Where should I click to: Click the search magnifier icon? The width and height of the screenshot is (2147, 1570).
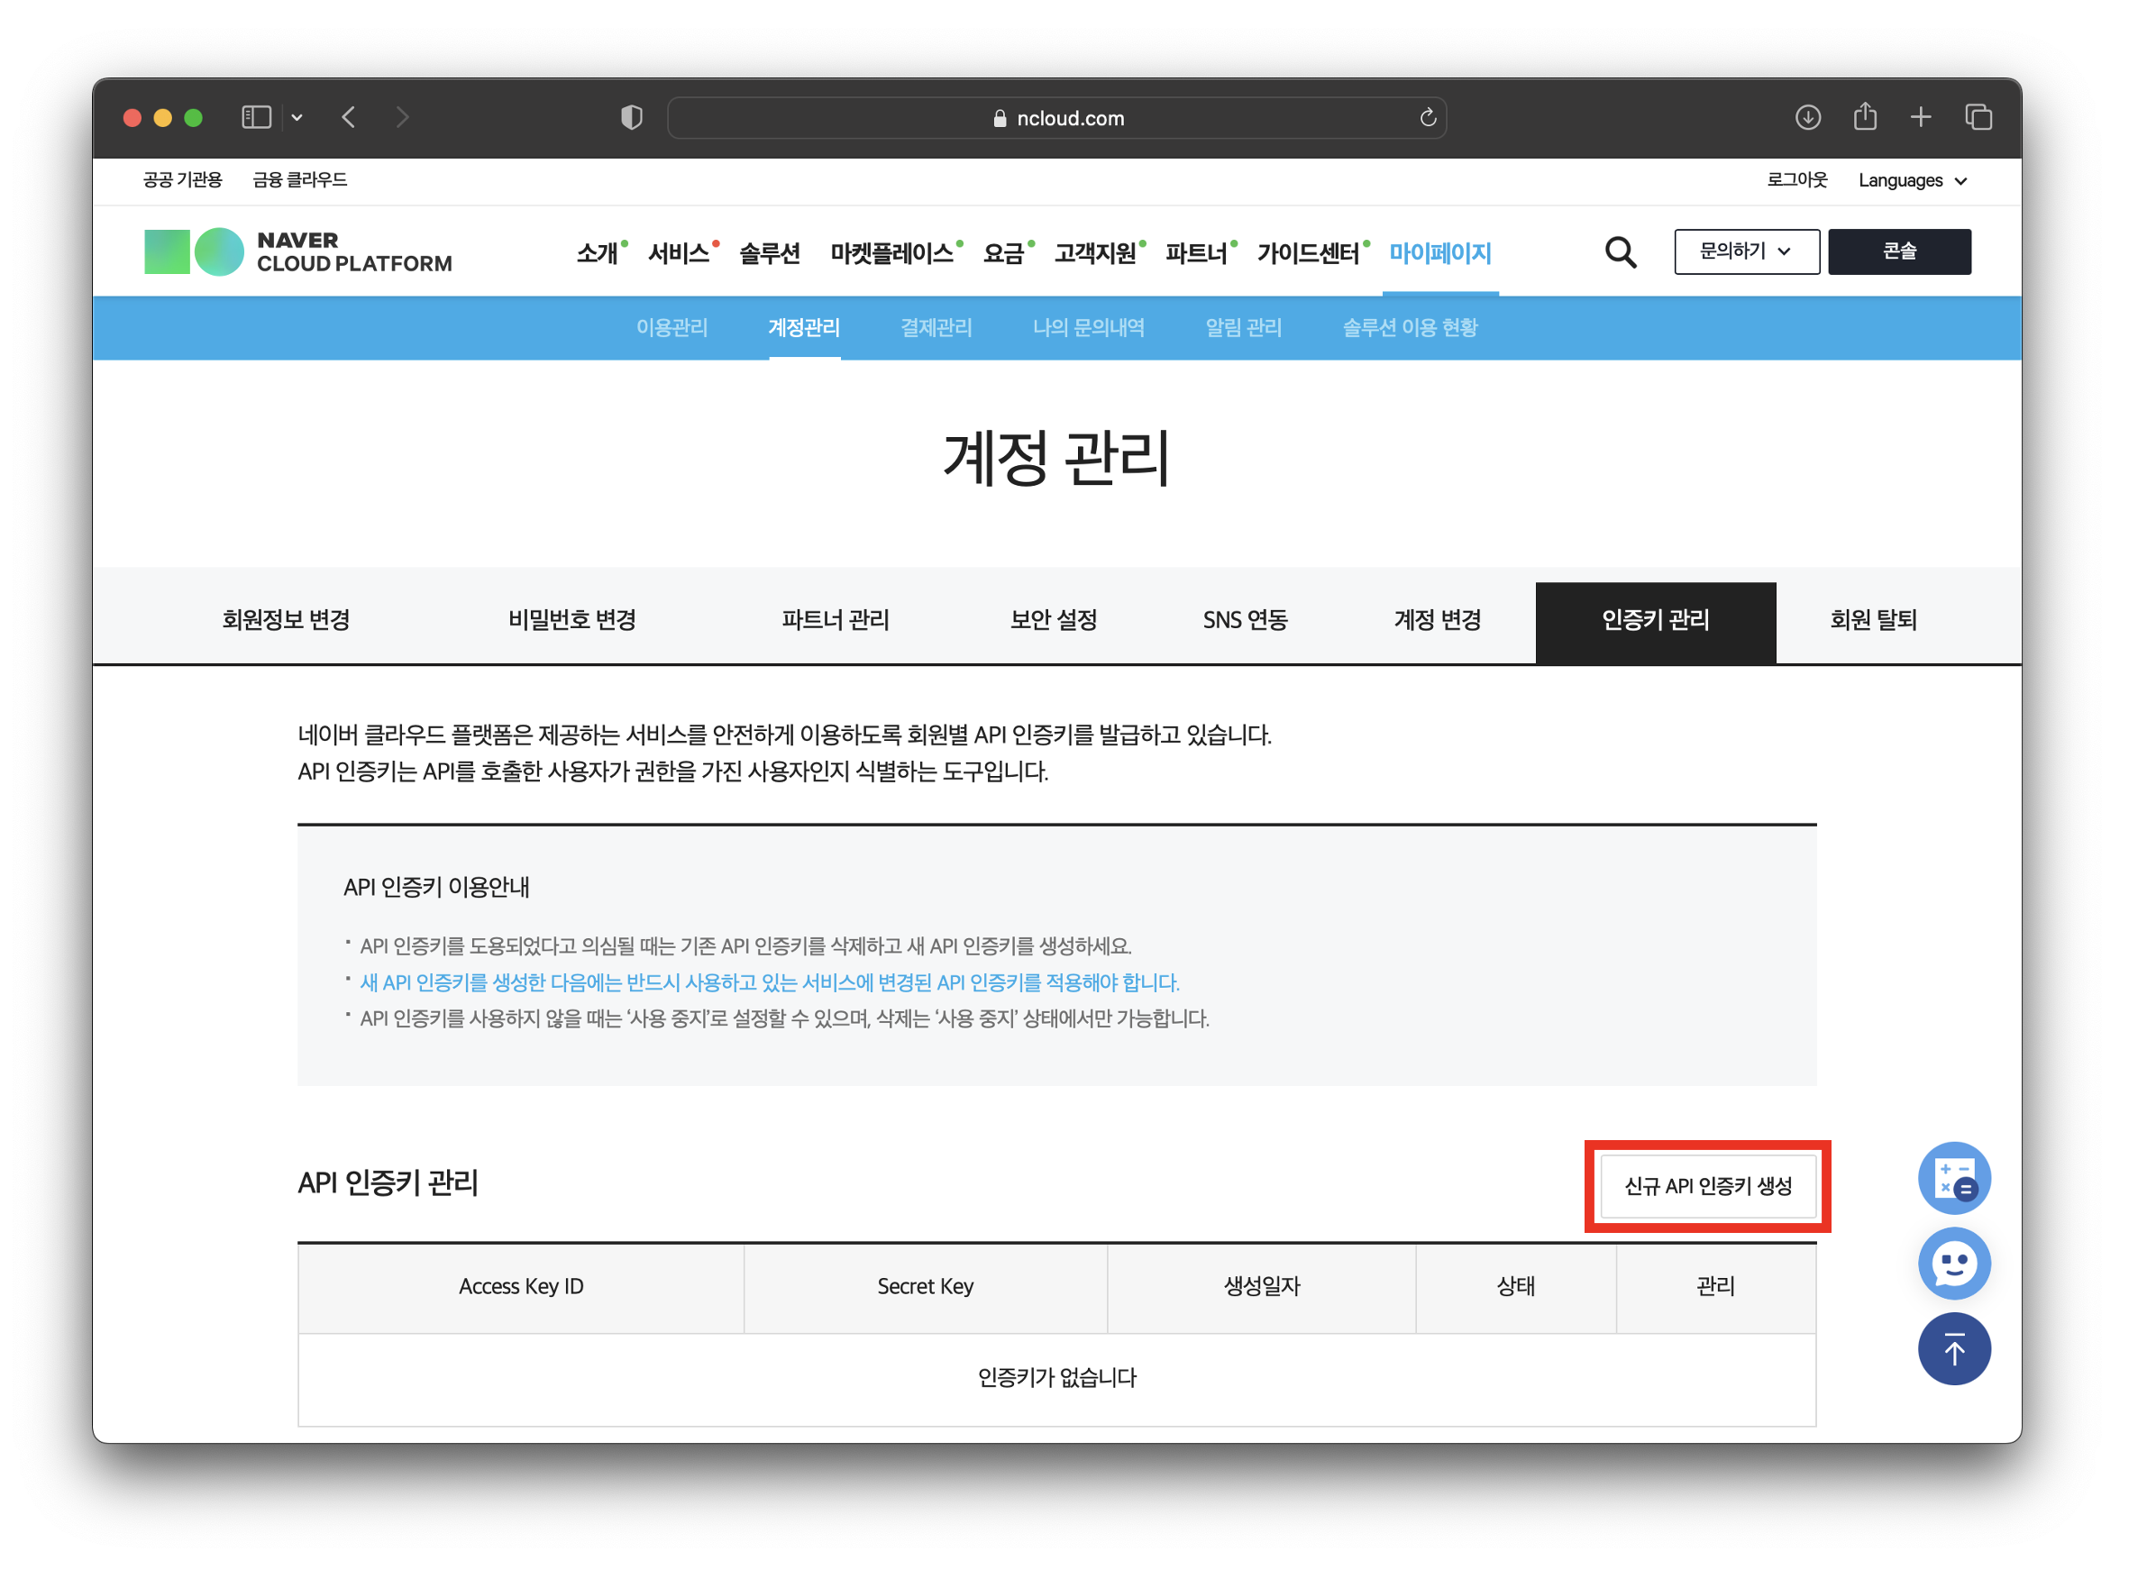click(1620, 251)
